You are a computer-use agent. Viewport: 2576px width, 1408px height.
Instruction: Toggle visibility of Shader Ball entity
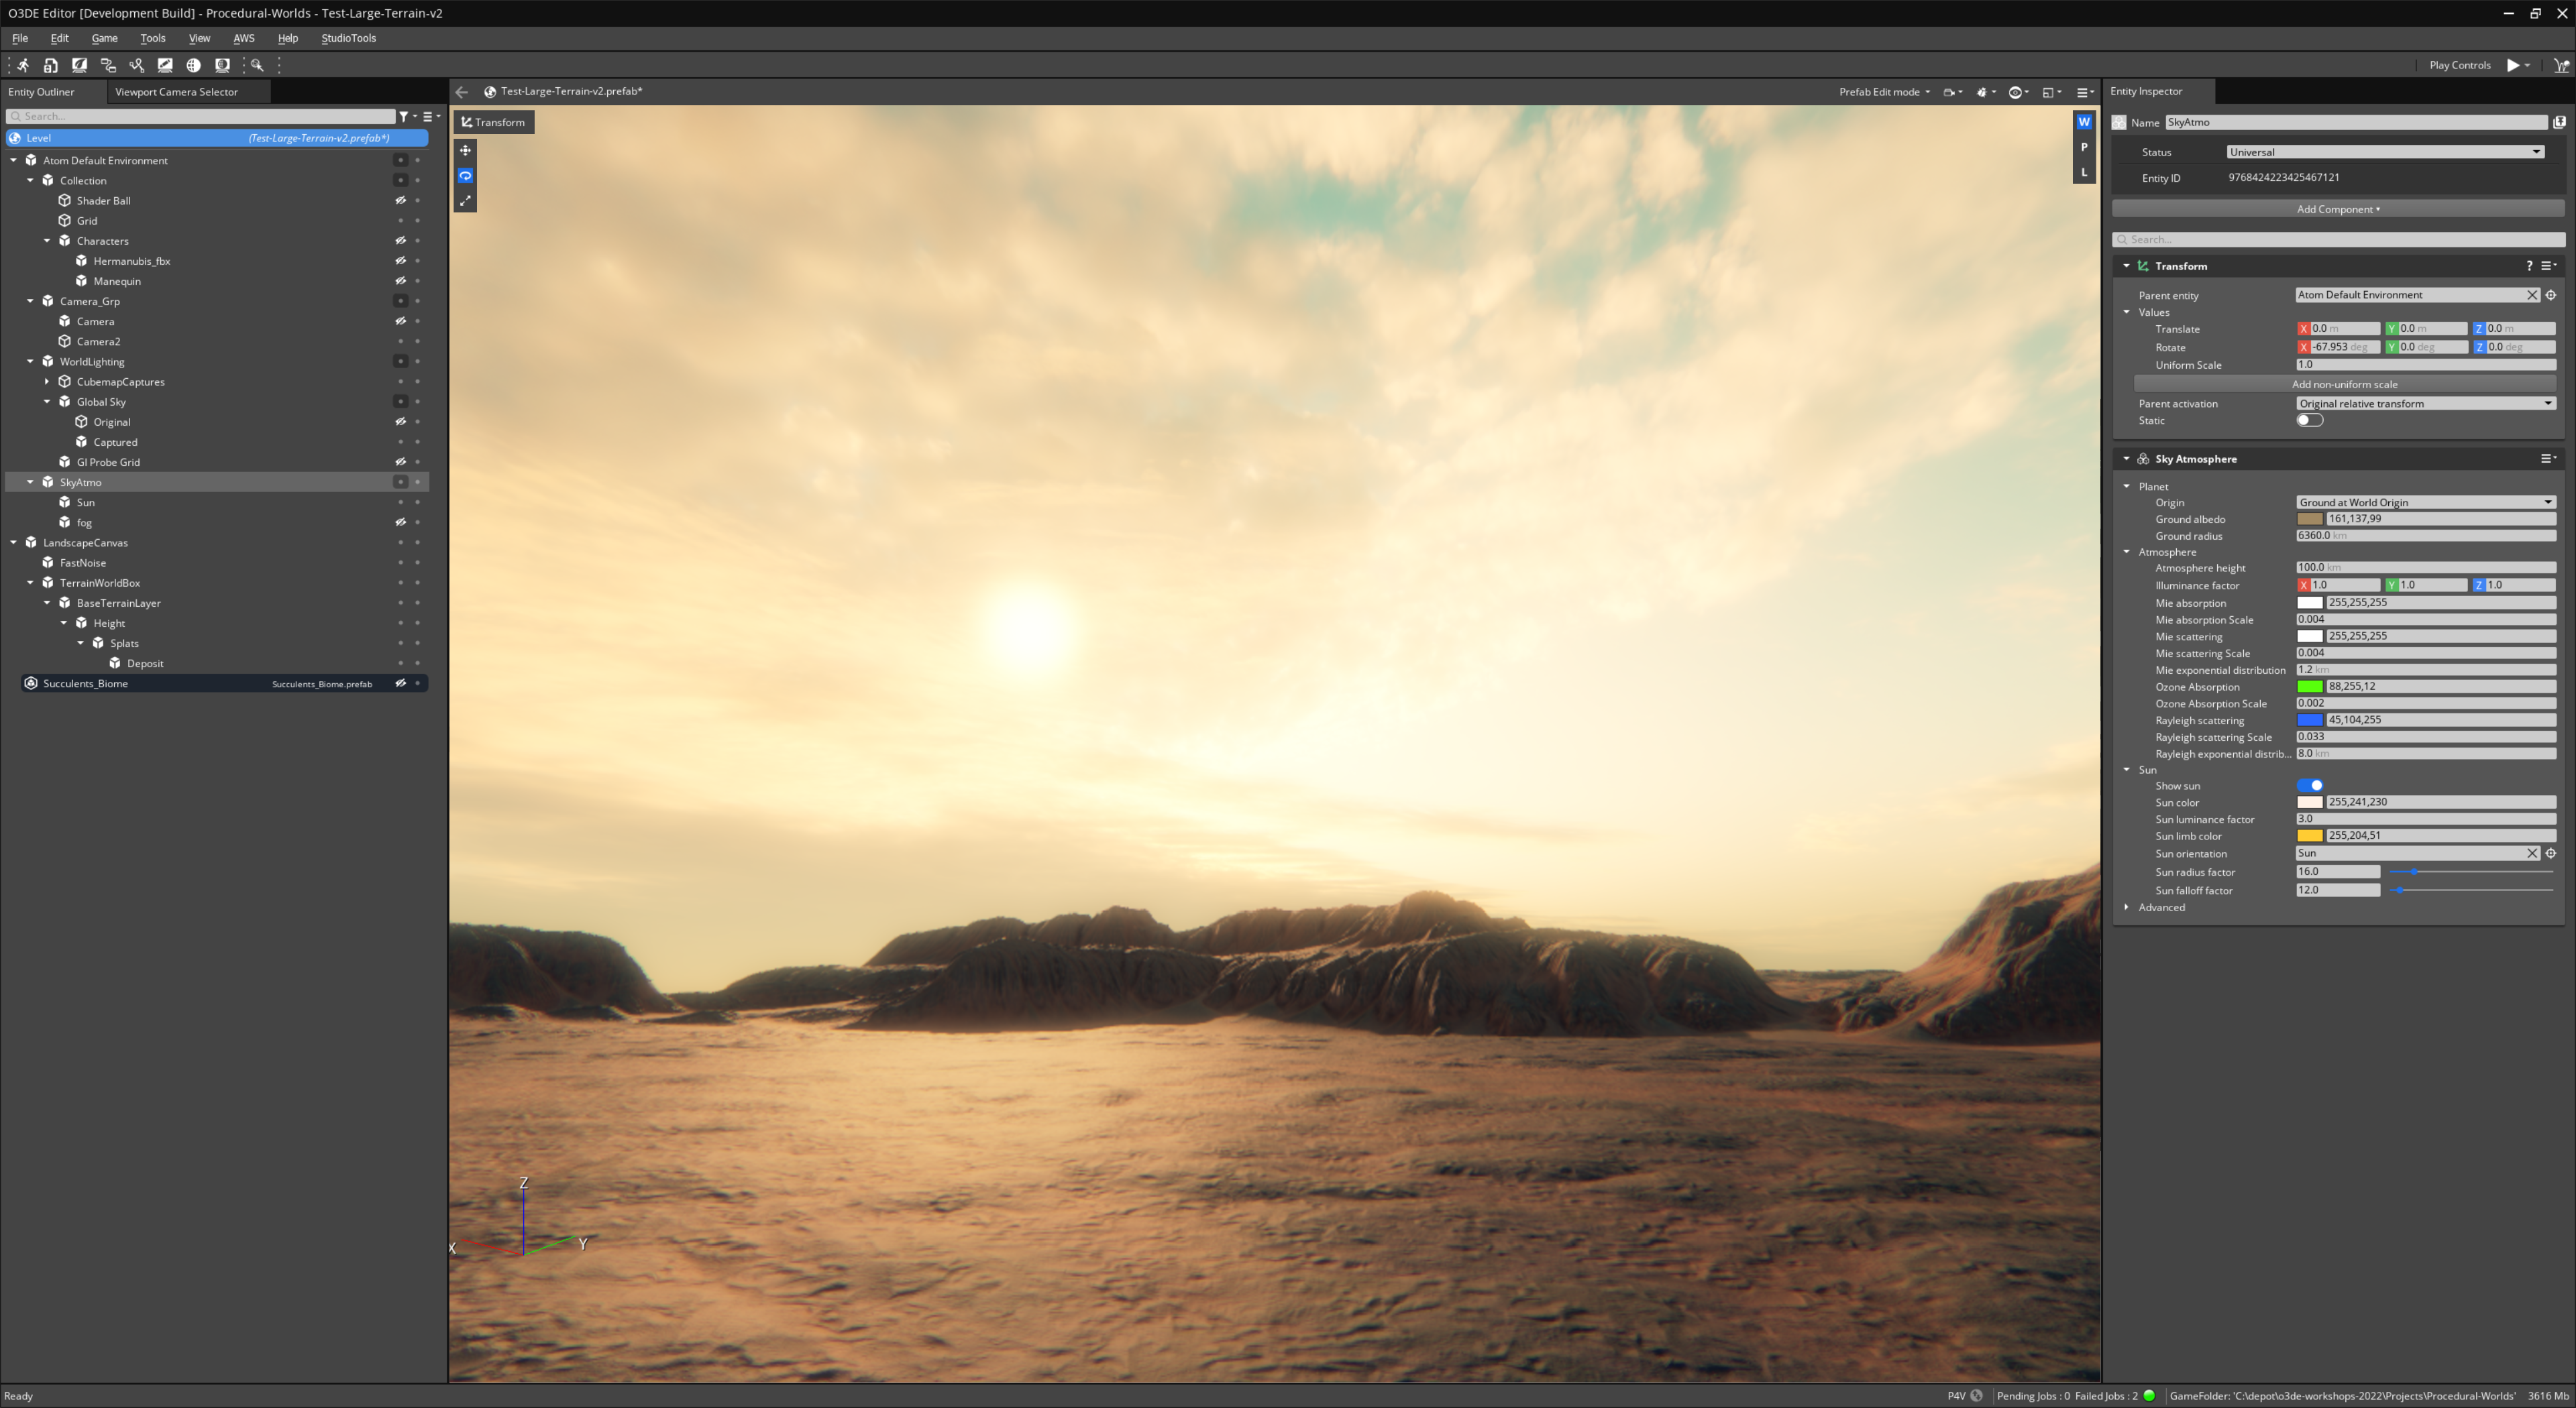(x=400, y=201)
